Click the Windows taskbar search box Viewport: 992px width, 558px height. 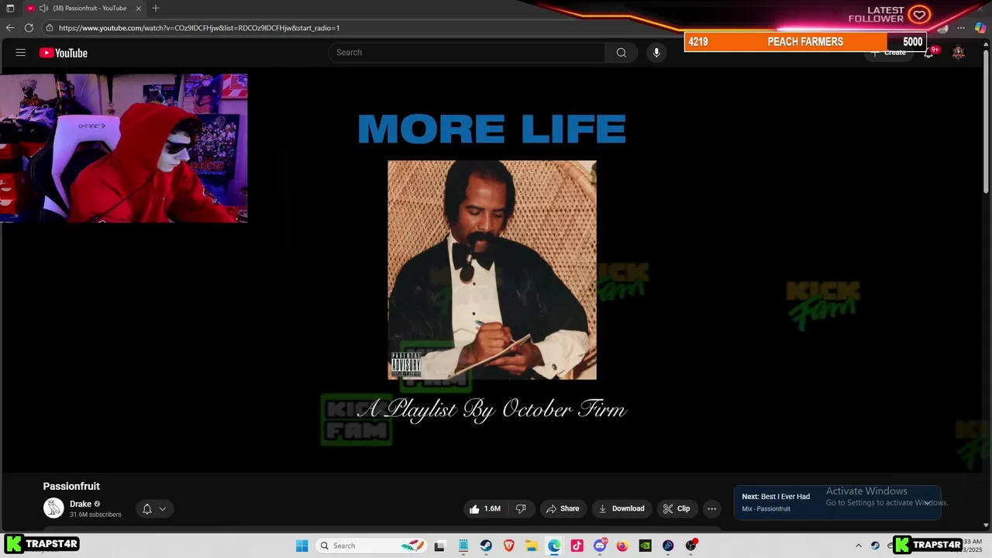[x=373, y=546]
